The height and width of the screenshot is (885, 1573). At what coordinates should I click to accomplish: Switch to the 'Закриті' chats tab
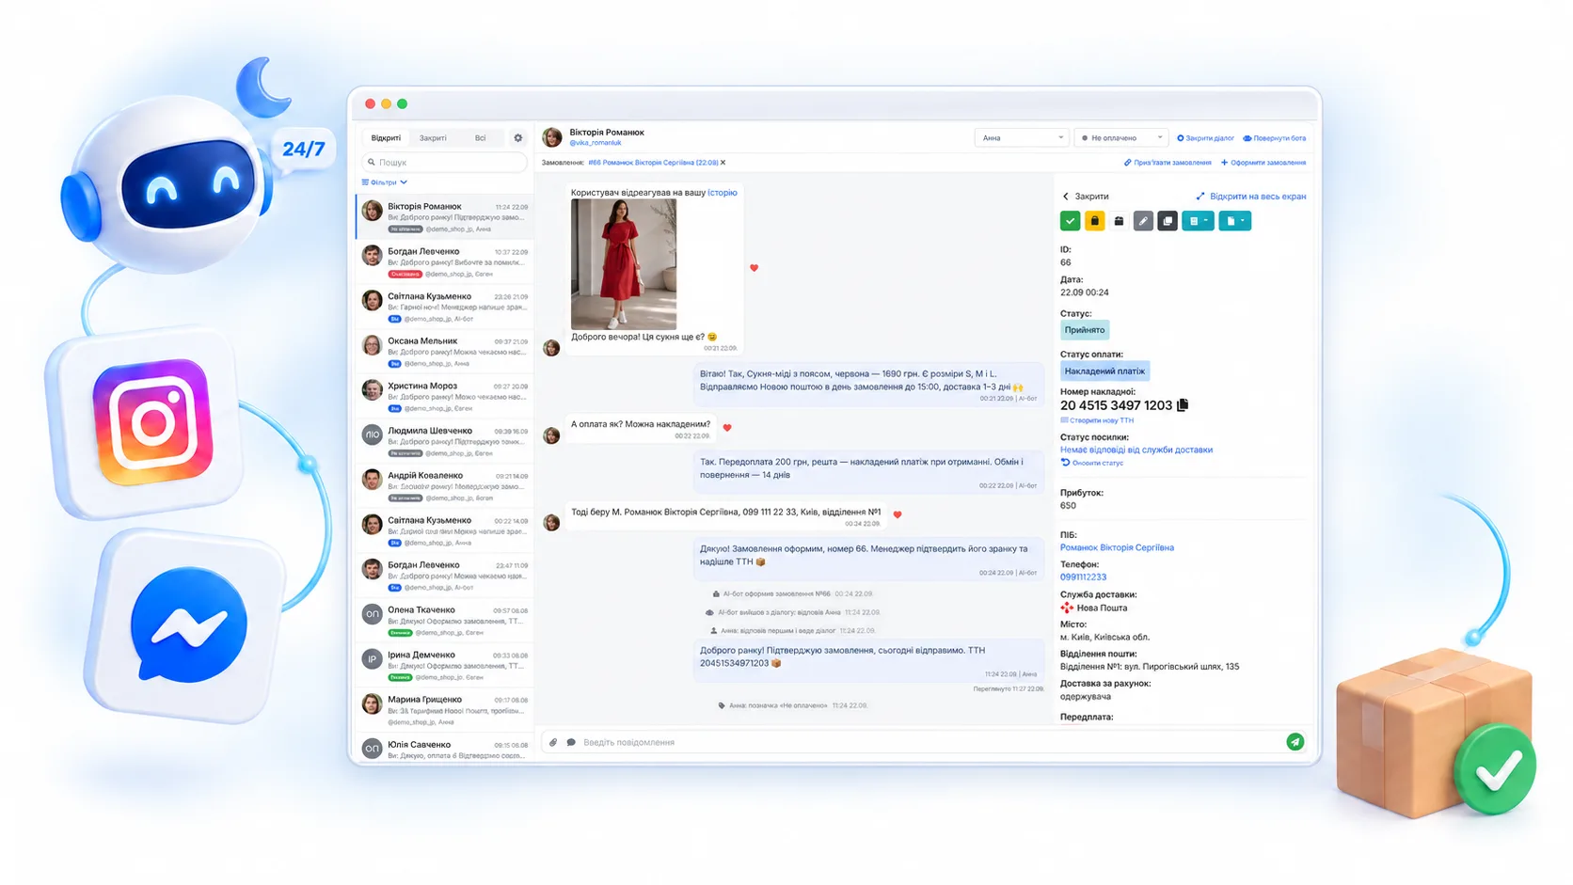[433, 138]
